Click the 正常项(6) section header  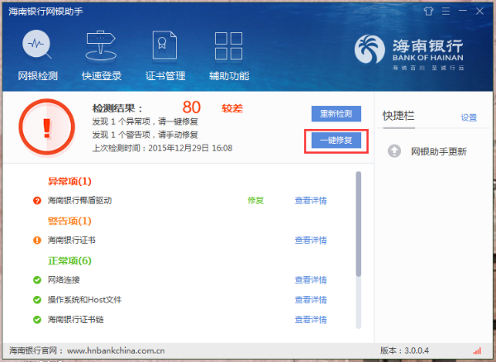pos(69,260)
